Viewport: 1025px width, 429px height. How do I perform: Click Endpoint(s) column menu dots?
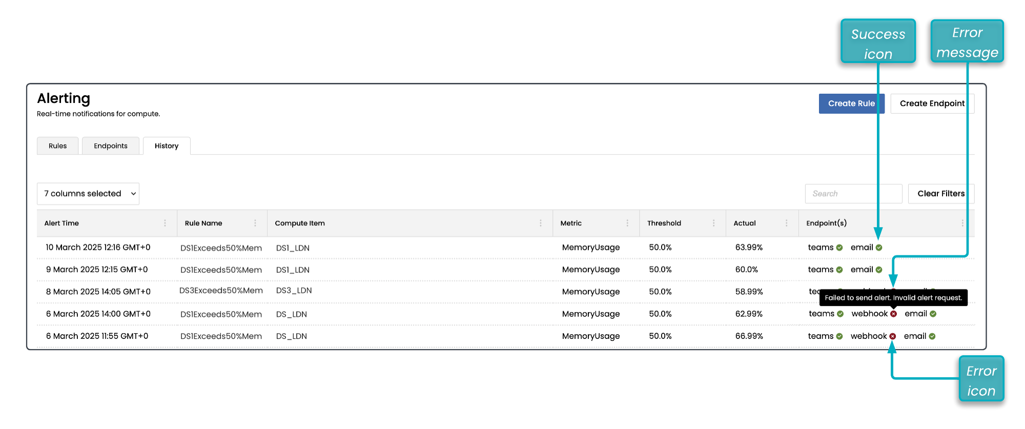962,223
